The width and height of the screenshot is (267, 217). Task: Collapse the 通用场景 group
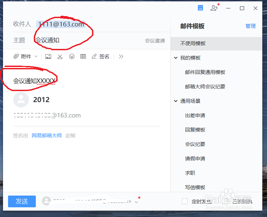coord(176,101)
